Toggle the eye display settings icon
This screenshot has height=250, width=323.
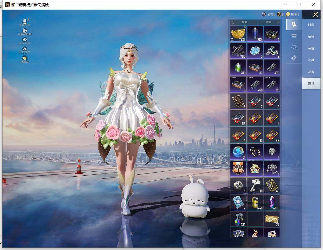pyautogui.click(x=25, y=40)
